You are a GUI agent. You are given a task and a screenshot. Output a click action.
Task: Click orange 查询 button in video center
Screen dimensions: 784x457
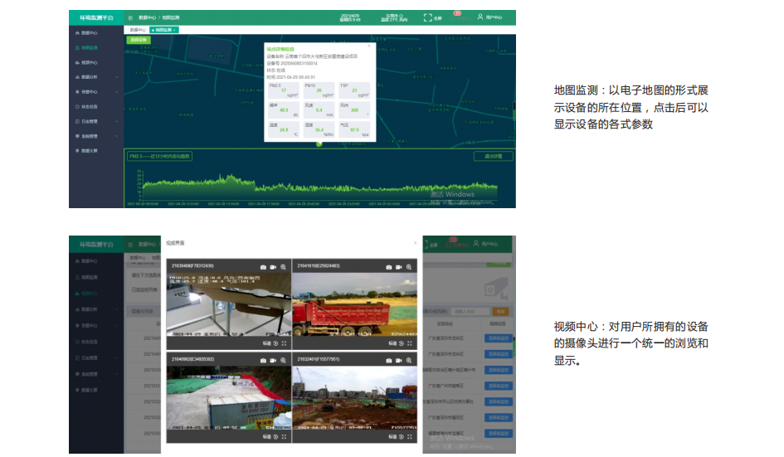coord(500,312)
